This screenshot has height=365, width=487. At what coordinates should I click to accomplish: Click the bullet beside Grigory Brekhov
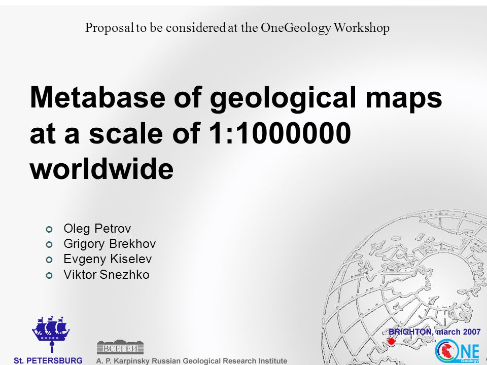49,245
